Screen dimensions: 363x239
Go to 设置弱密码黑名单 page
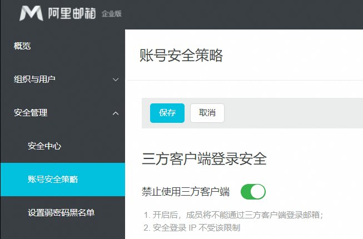tap(61, 212)
